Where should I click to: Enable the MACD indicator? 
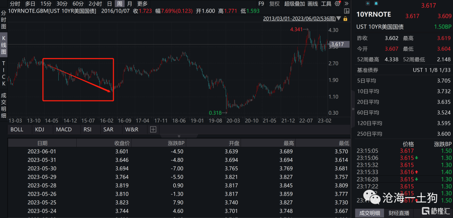[64, 129]
